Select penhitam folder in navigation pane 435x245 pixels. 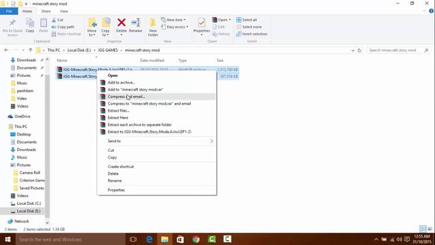tap(25, 91)
